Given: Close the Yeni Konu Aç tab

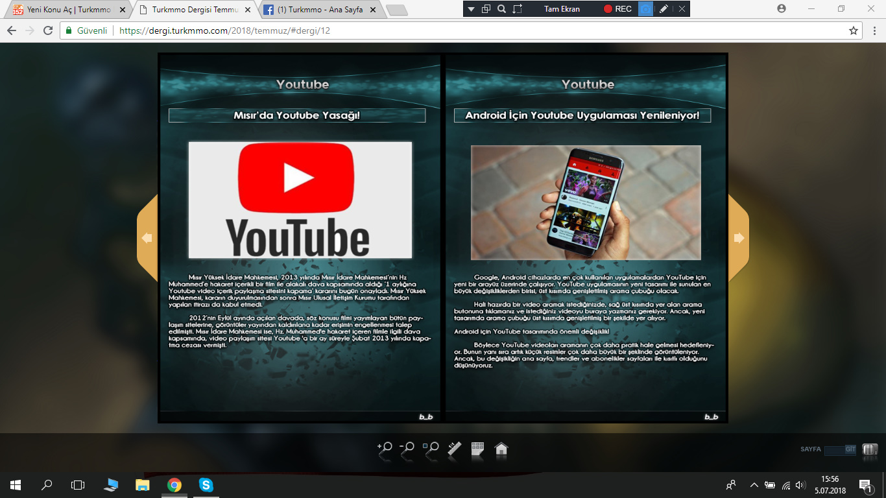Looking at the screenshot, I should [123, 10].
